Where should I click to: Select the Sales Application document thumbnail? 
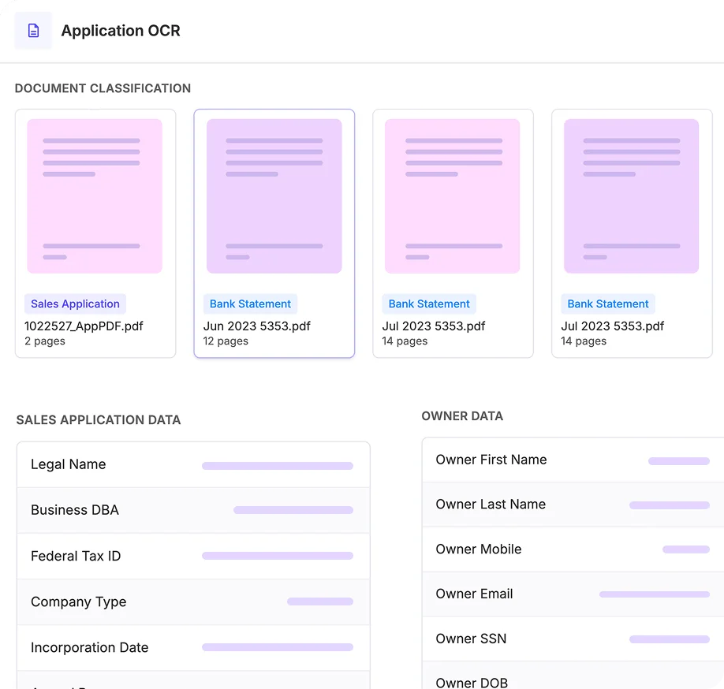point(95,195)
